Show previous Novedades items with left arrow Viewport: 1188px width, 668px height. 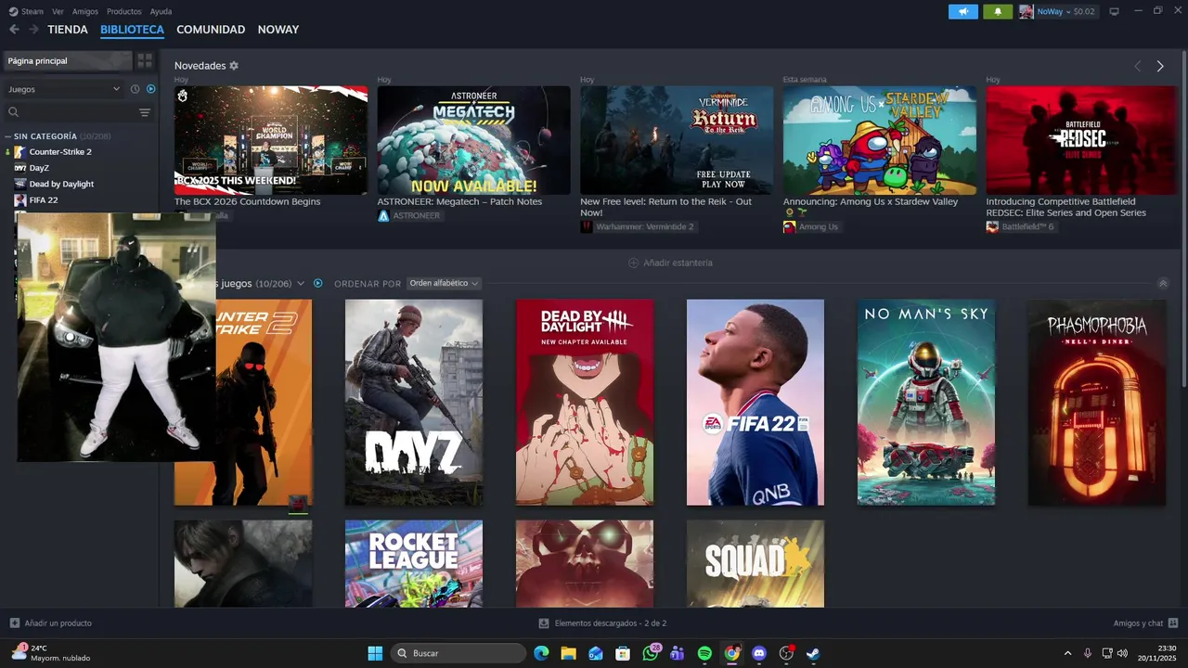tap(1137, 66)
